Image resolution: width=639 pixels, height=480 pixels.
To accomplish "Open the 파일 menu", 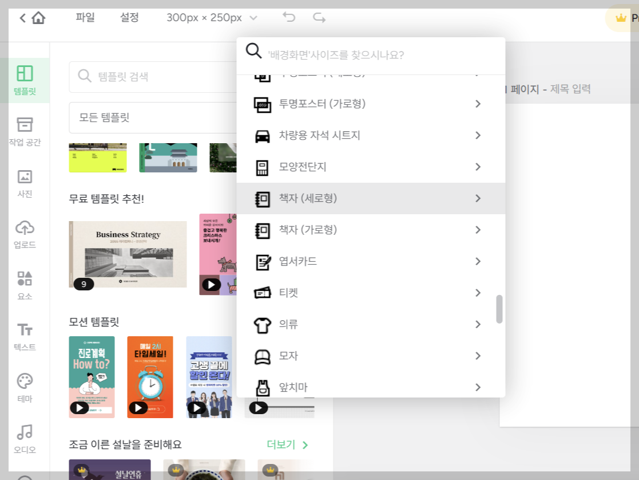I will [85, 17].
